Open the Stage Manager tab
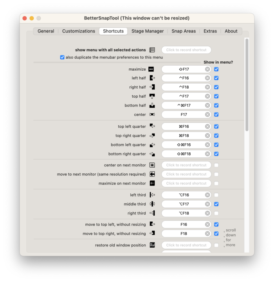The height and width of the screenshot is (282, 274). 148,31
